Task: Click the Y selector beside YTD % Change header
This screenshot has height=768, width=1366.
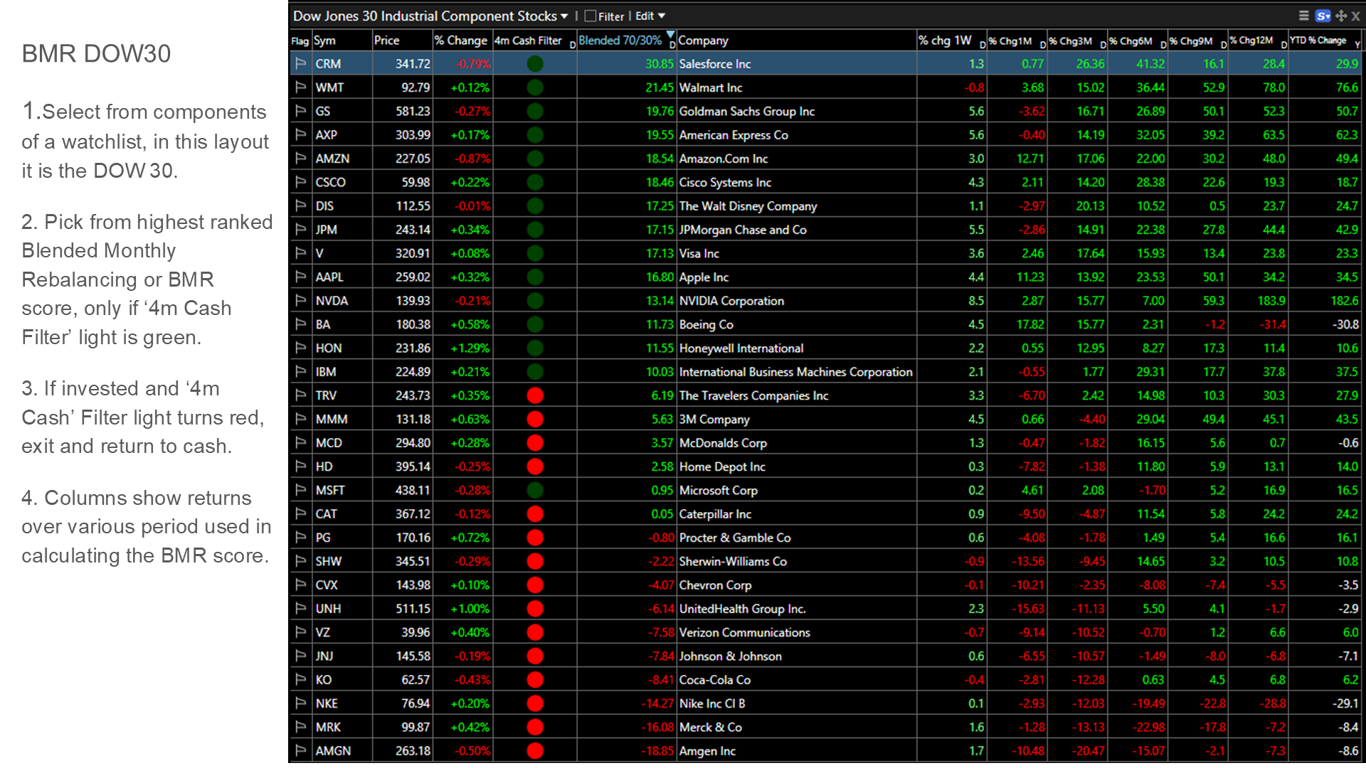Action: 1356,43
